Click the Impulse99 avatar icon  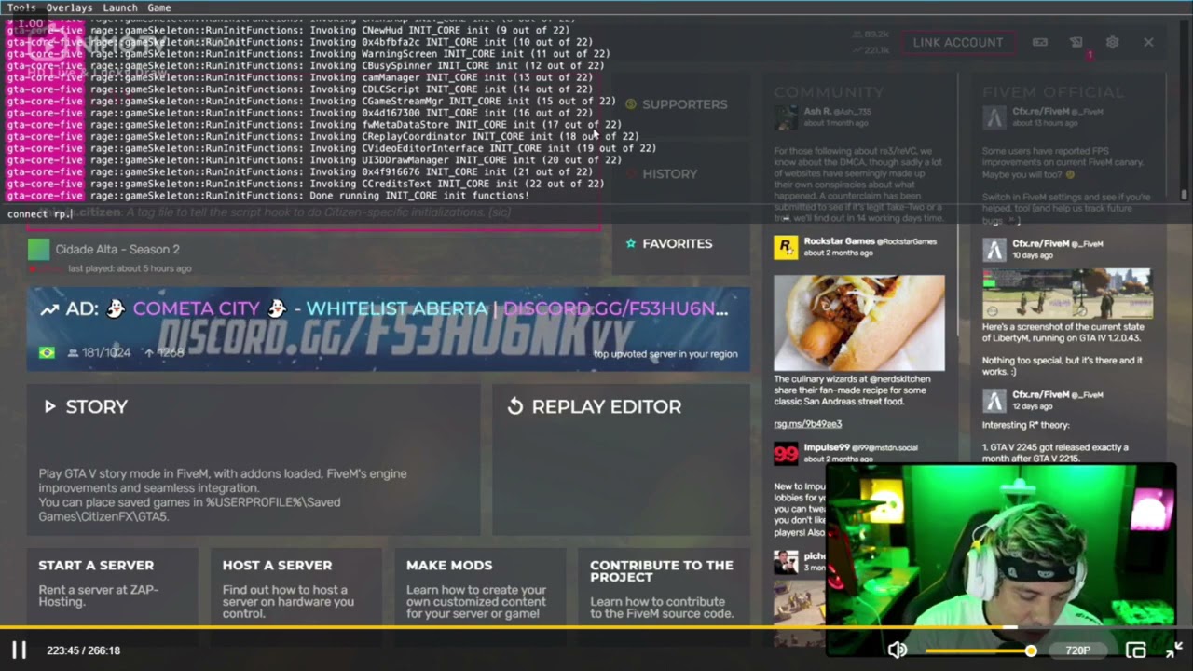click(786, 454)
